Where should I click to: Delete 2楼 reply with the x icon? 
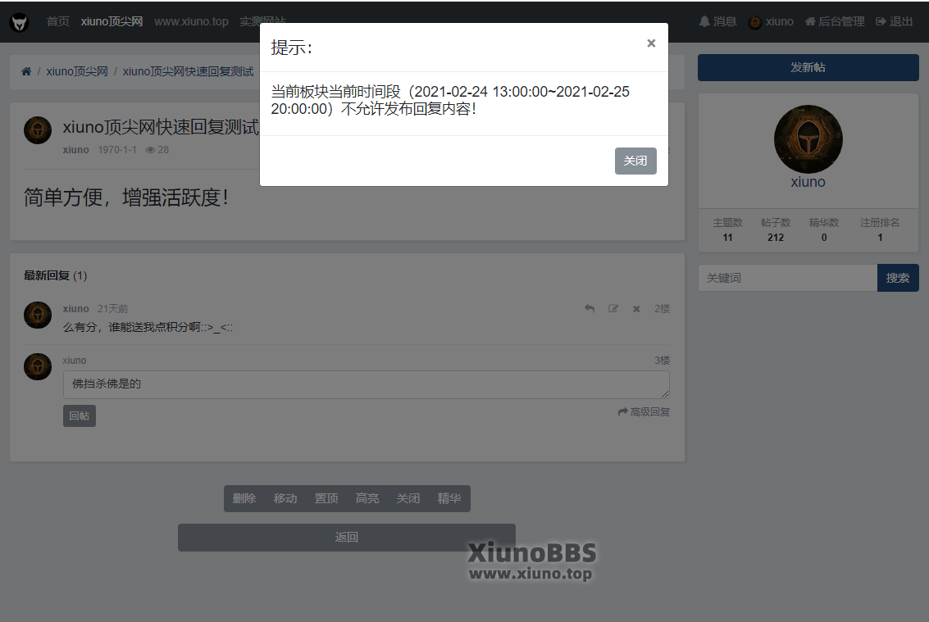(636, 309)
